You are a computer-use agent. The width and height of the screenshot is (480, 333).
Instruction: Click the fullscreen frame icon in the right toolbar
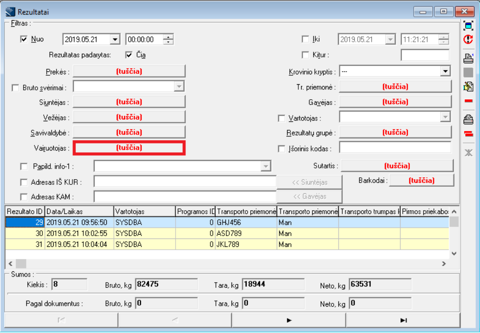pos(468,25)
